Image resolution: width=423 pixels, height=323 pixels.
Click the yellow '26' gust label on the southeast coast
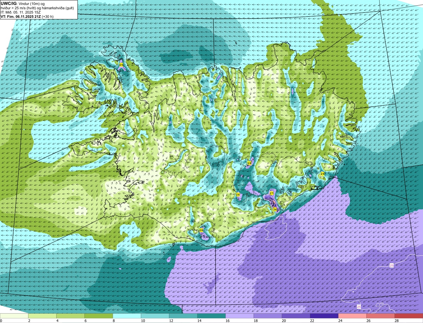[x=323, y=174]
